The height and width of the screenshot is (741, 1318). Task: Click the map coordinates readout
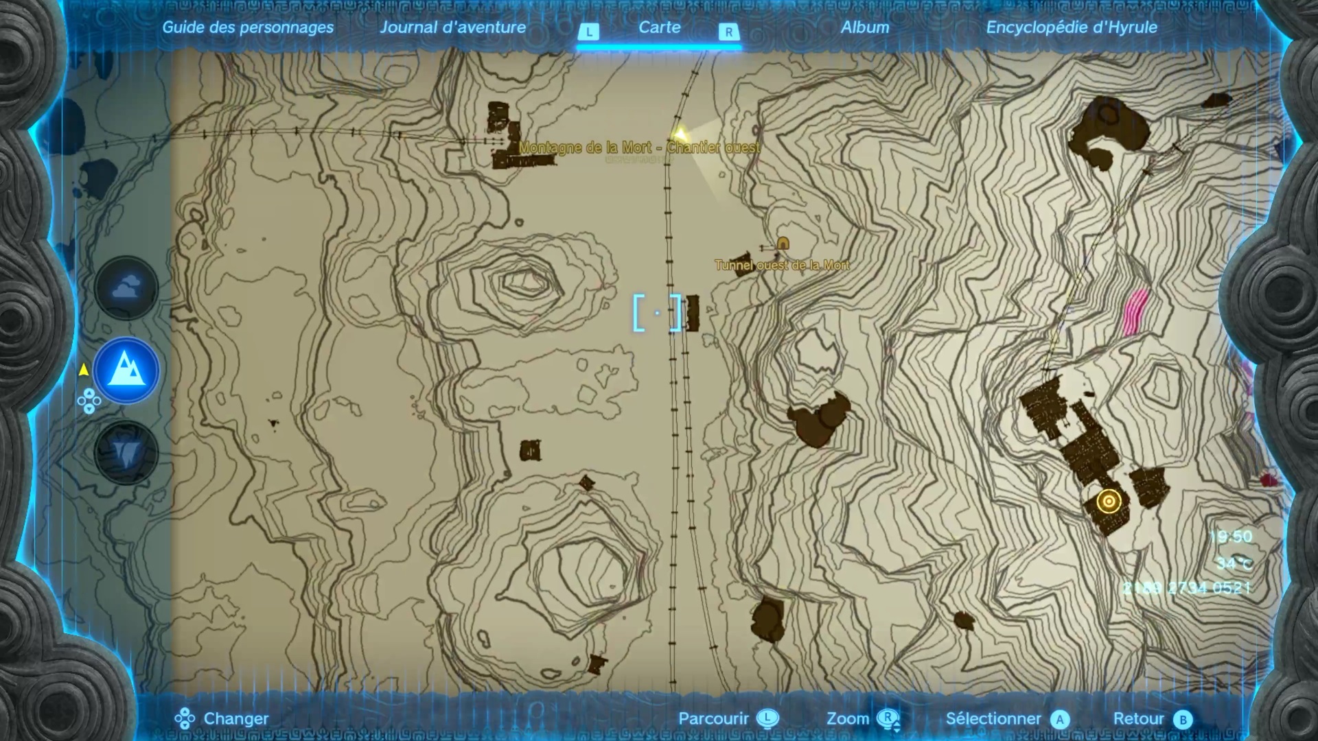point(1188,588)
